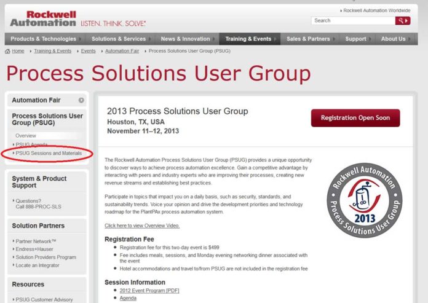Viewport: 428px width, 303px height.
Task: Click the Resources sidebar heading
Action: [28, 285]
